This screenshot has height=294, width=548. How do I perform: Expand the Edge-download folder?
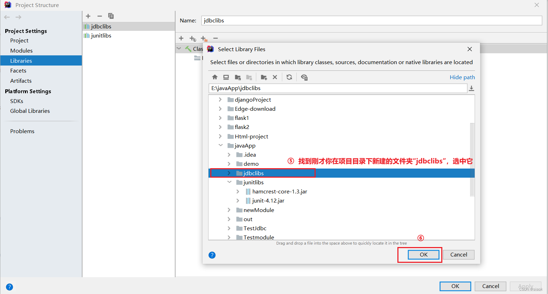220,109
